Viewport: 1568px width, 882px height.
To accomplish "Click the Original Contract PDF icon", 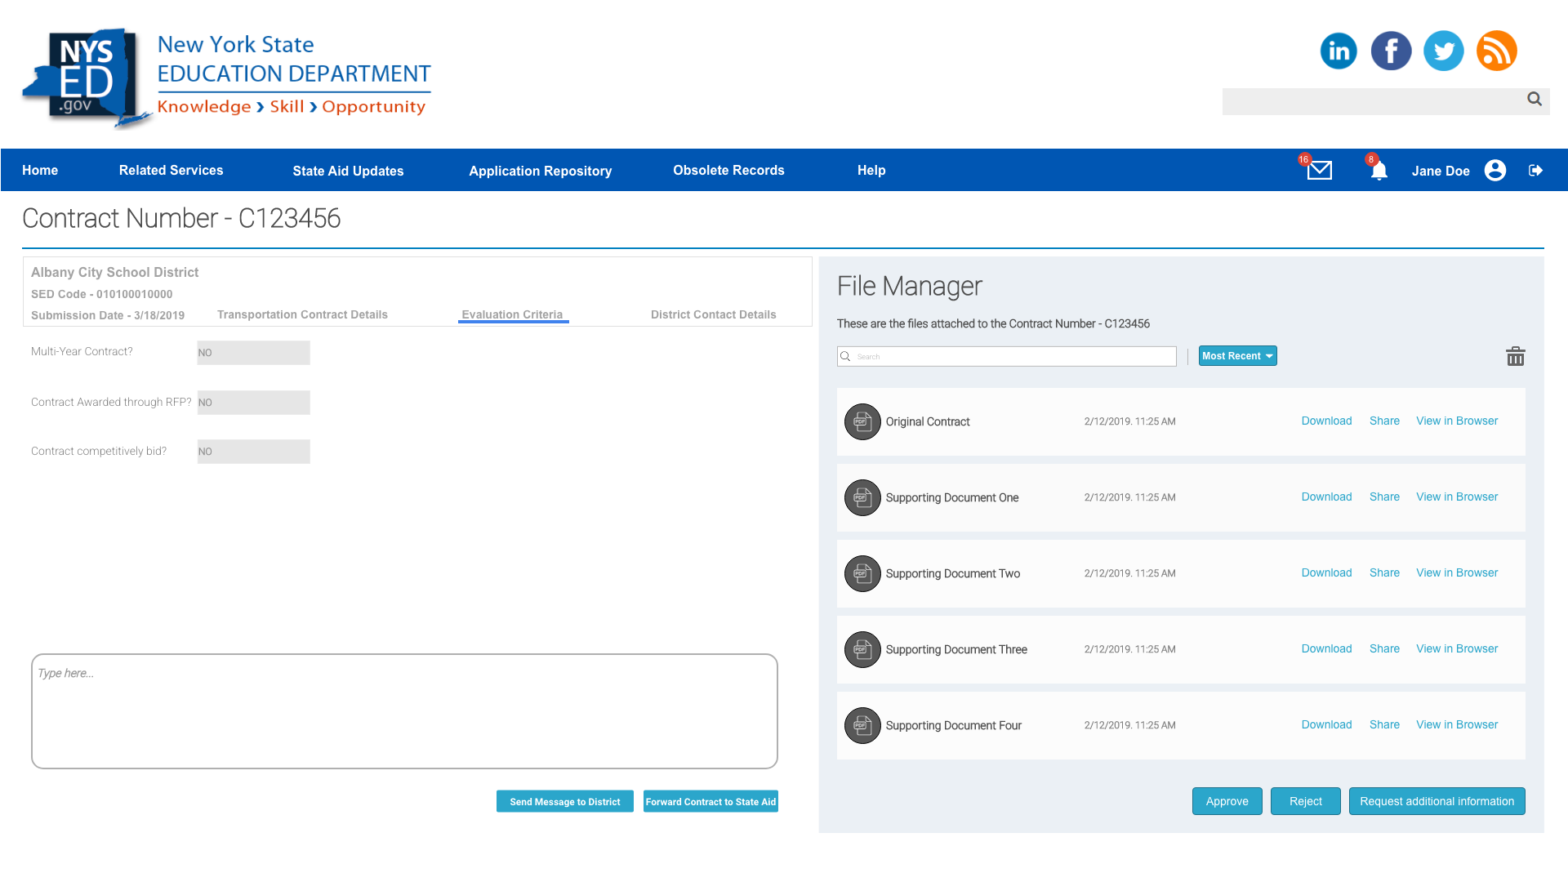I will pos(862,421).
